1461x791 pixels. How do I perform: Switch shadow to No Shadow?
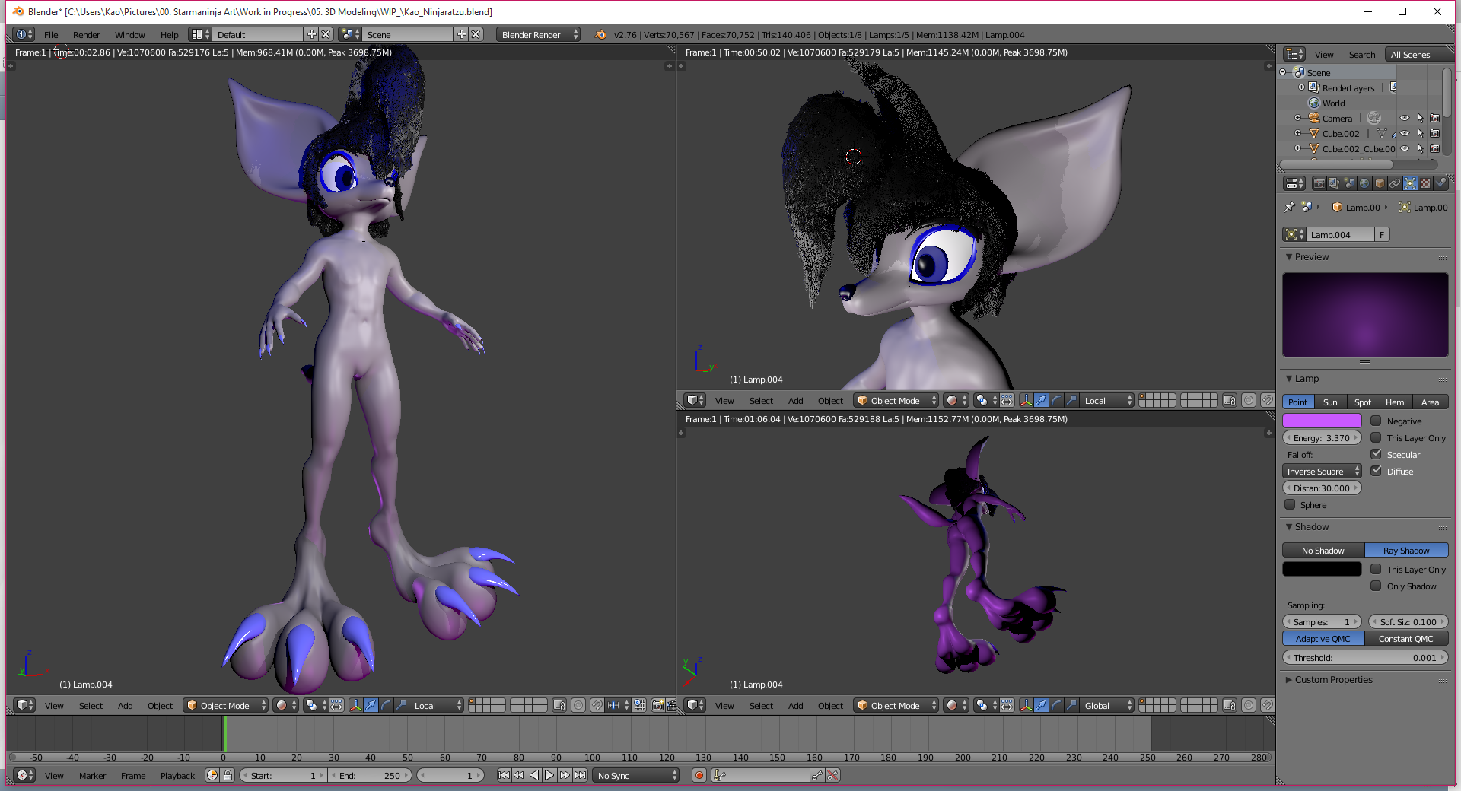pyautogui.click(x=1323, y=550)
